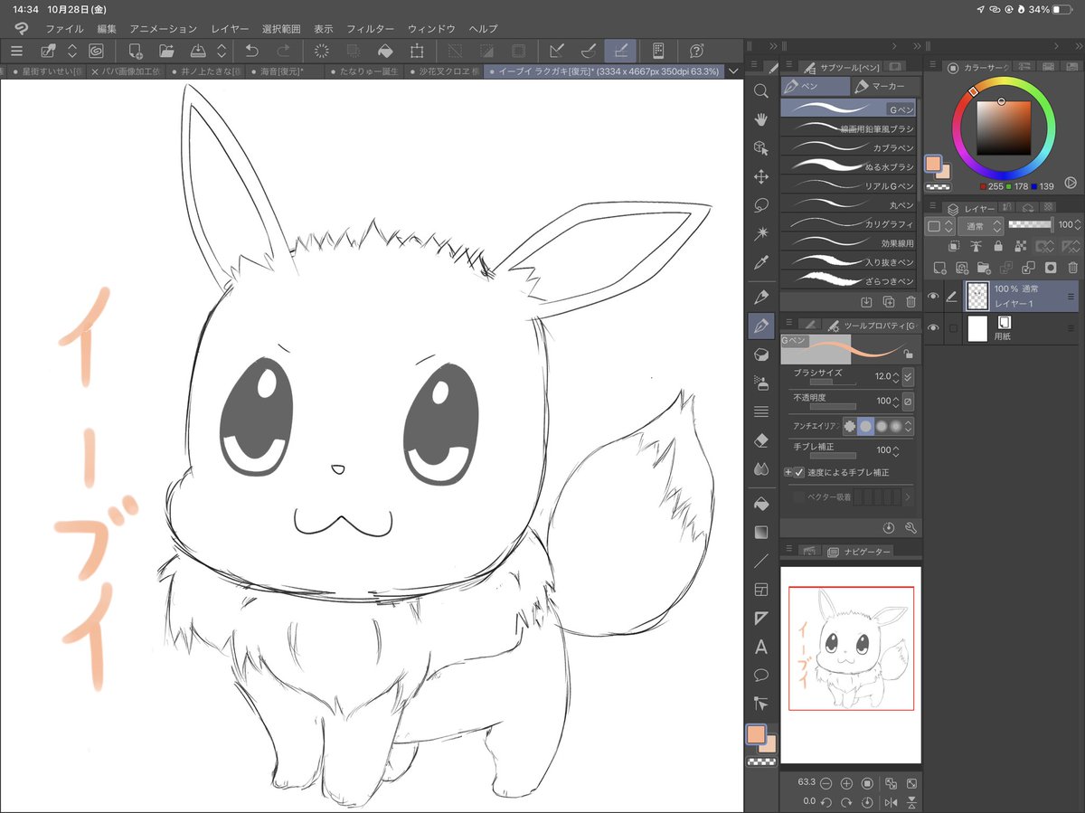Image resolution: width=1085 pixels, height=813 pixels.
Task: Delete layer with trash icon in Layer panel
Action: click(x=1072, y=268)
